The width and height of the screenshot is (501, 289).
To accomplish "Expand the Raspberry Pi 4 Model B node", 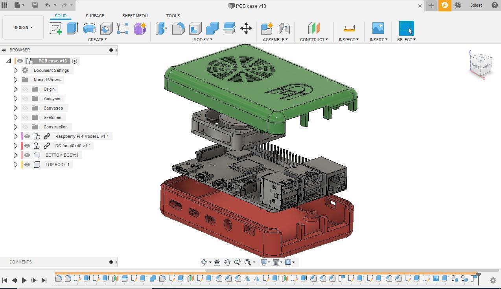I will click(15, 136).
